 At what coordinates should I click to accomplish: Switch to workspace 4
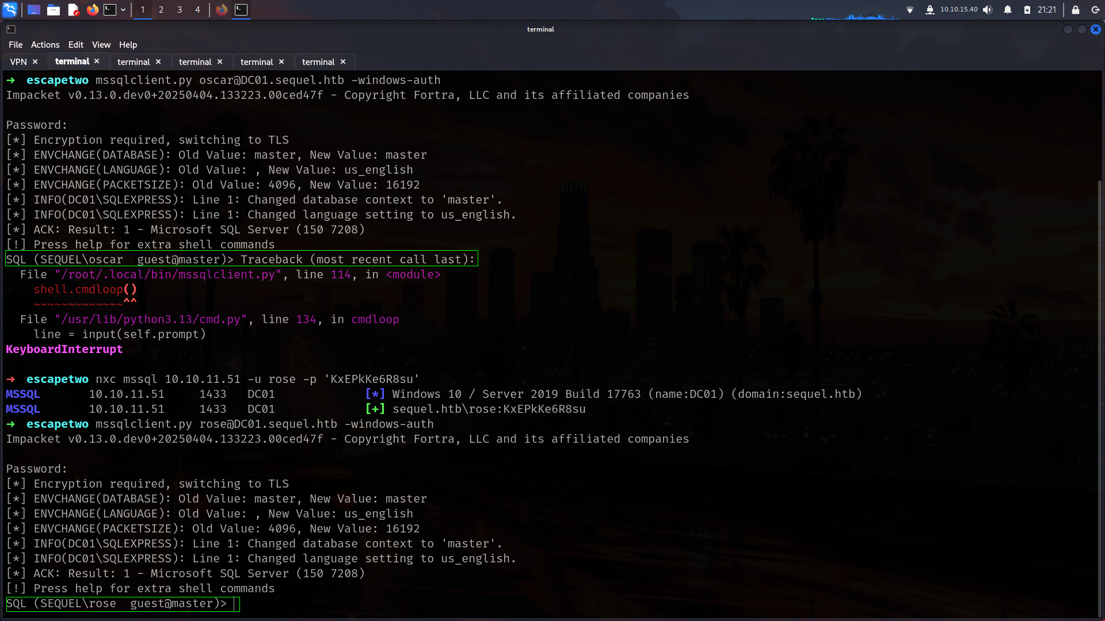[197, 10]
